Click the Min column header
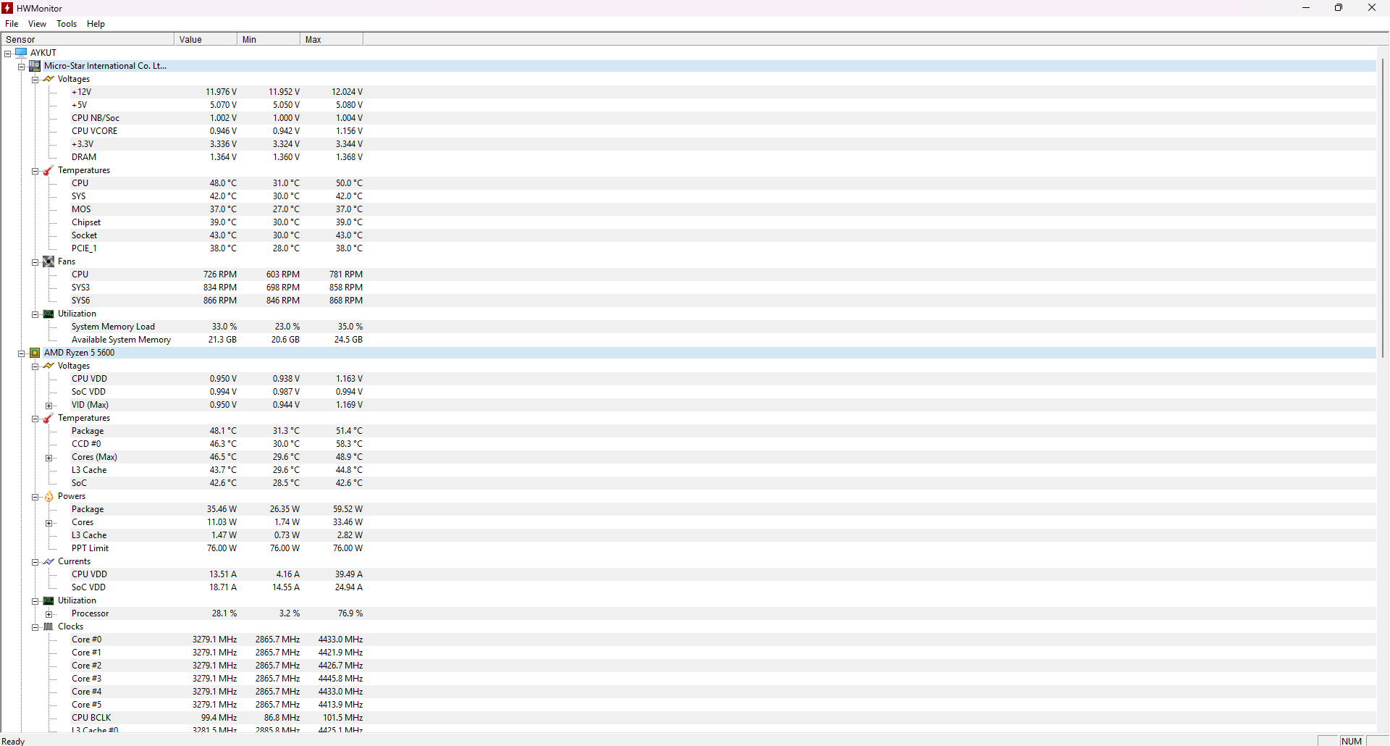This screenshot has width=1390, height=746. [x=269, y=39]
